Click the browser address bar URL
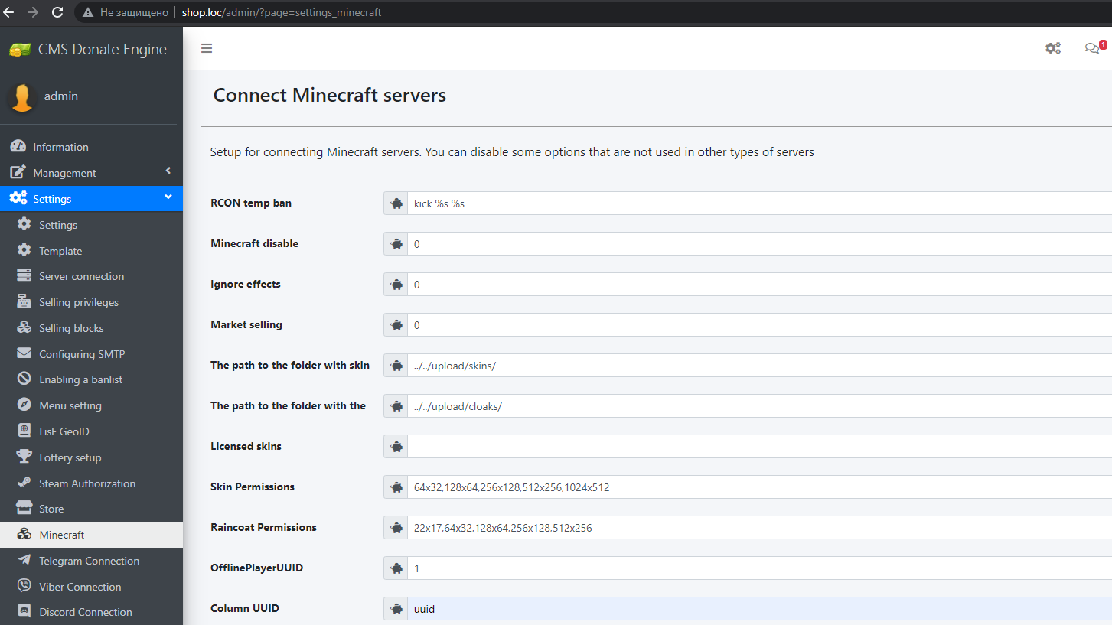 [x=282, y=12]
